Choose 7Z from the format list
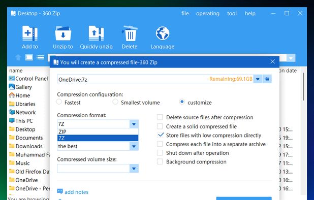Image resolution: width=314 pixels, height=200 pixels. (x=98, y=138)
